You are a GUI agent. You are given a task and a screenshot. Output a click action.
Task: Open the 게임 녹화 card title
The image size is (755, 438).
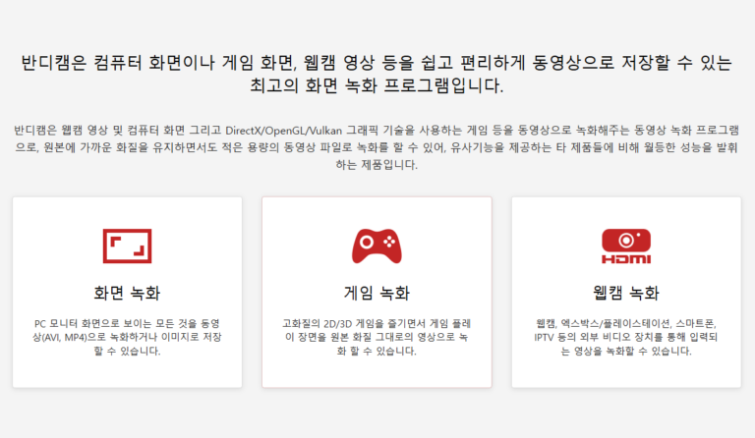coord(377,293)
